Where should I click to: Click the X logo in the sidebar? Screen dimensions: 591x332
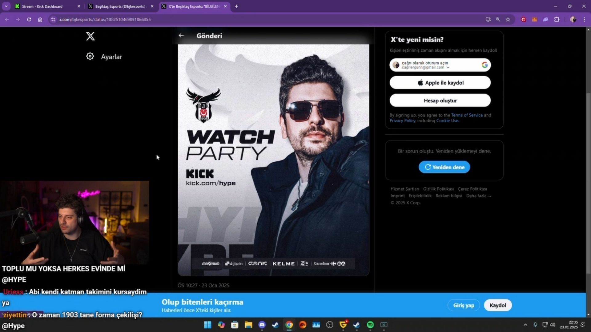tap(90, 36)
